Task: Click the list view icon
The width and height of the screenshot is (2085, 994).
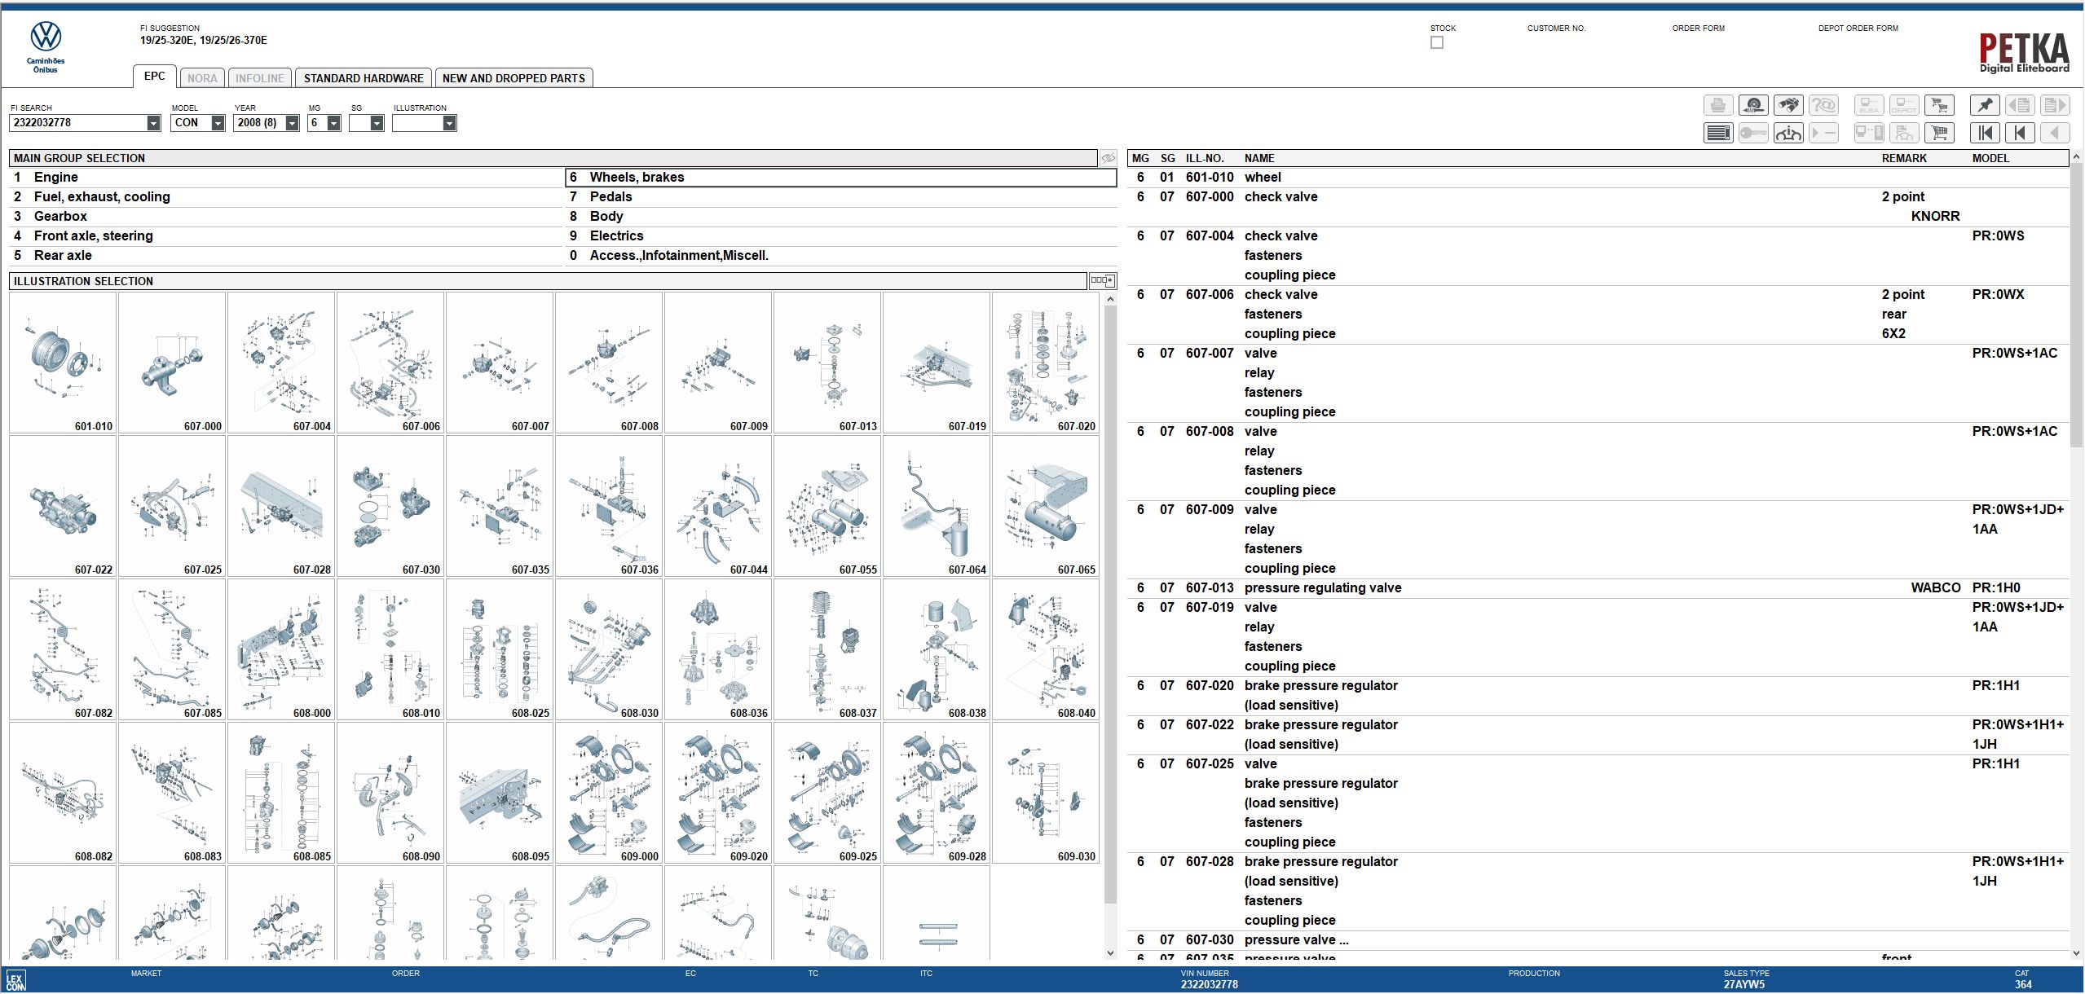Action: pos(1718,133)
